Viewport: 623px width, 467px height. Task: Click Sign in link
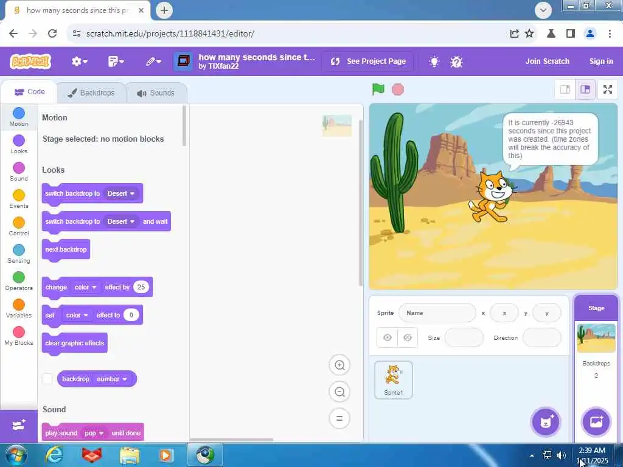coord(600,61)
